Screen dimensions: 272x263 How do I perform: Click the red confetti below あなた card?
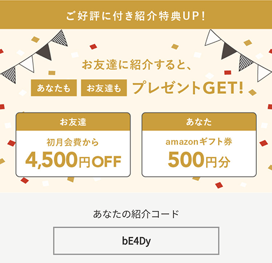[219, 185]
